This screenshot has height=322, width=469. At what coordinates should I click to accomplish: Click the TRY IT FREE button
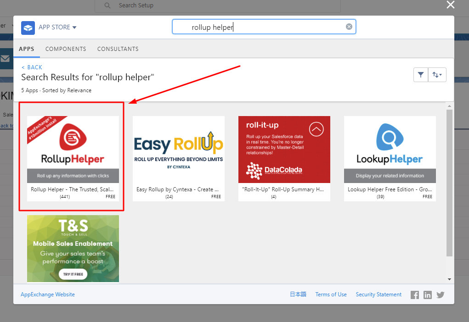(73, 274)
